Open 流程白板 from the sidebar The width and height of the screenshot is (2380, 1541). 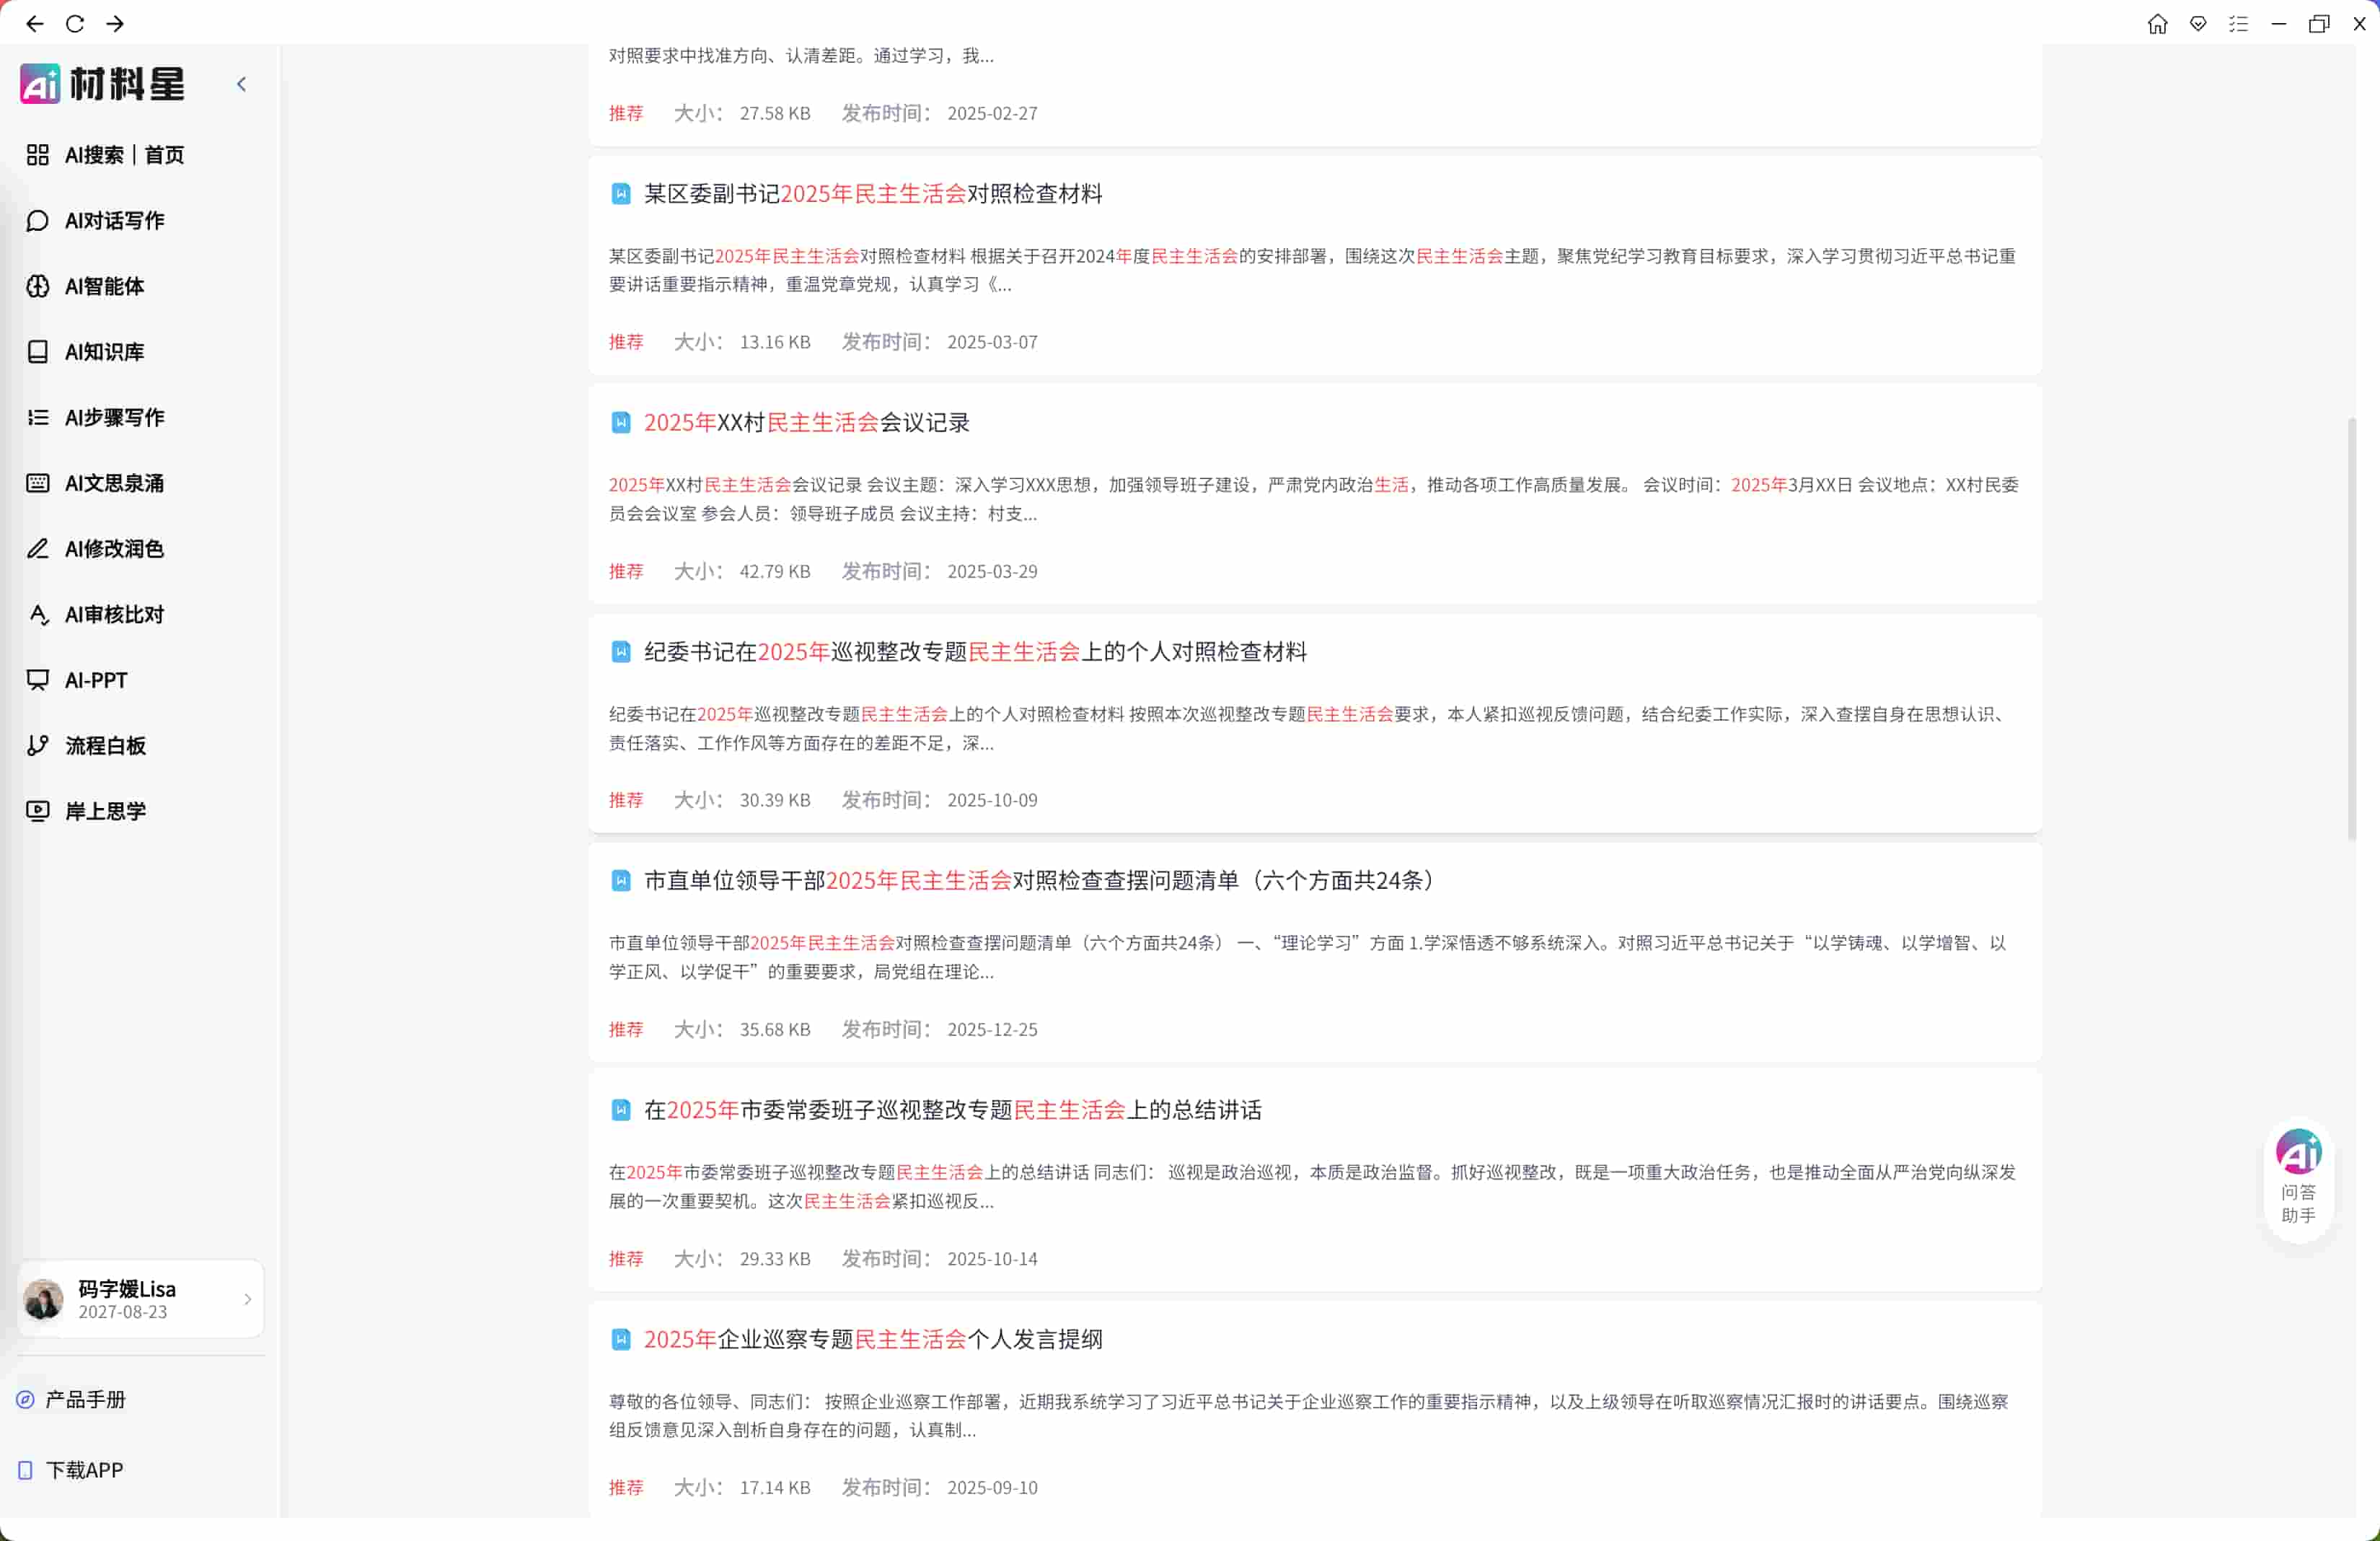click(105, 745)
